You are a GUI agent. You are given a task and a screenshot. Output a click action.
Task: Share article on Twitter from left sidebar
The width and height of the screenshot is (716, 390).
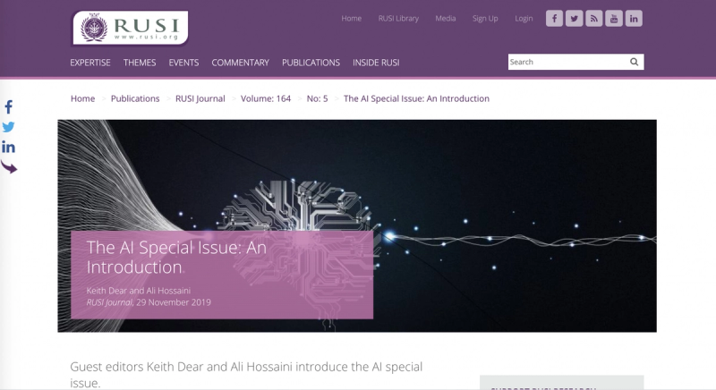pos(8,127)
